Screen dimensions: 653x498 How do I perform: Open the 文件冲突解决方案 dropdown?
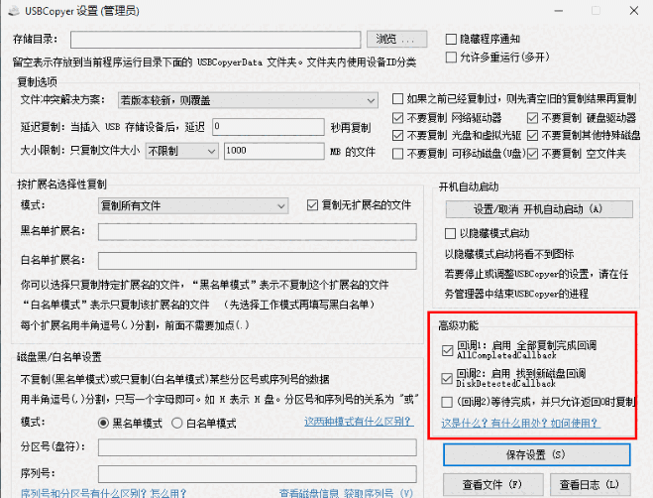pyautogui.click(x=248, y=100)
